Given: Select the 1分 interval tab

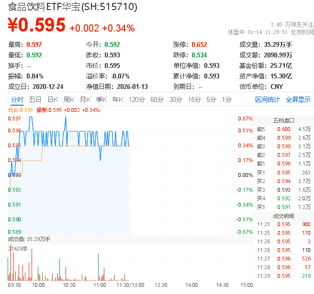Looking at the screenshot, I should tap(226, 99).
